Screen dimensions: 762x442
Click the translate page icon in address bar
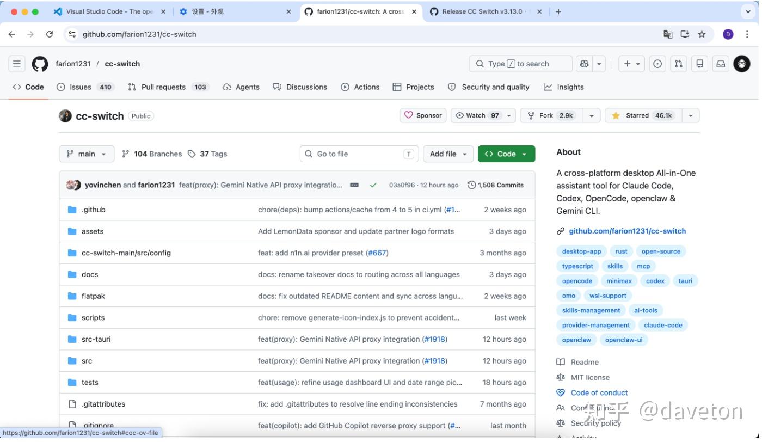click(668, 34)
